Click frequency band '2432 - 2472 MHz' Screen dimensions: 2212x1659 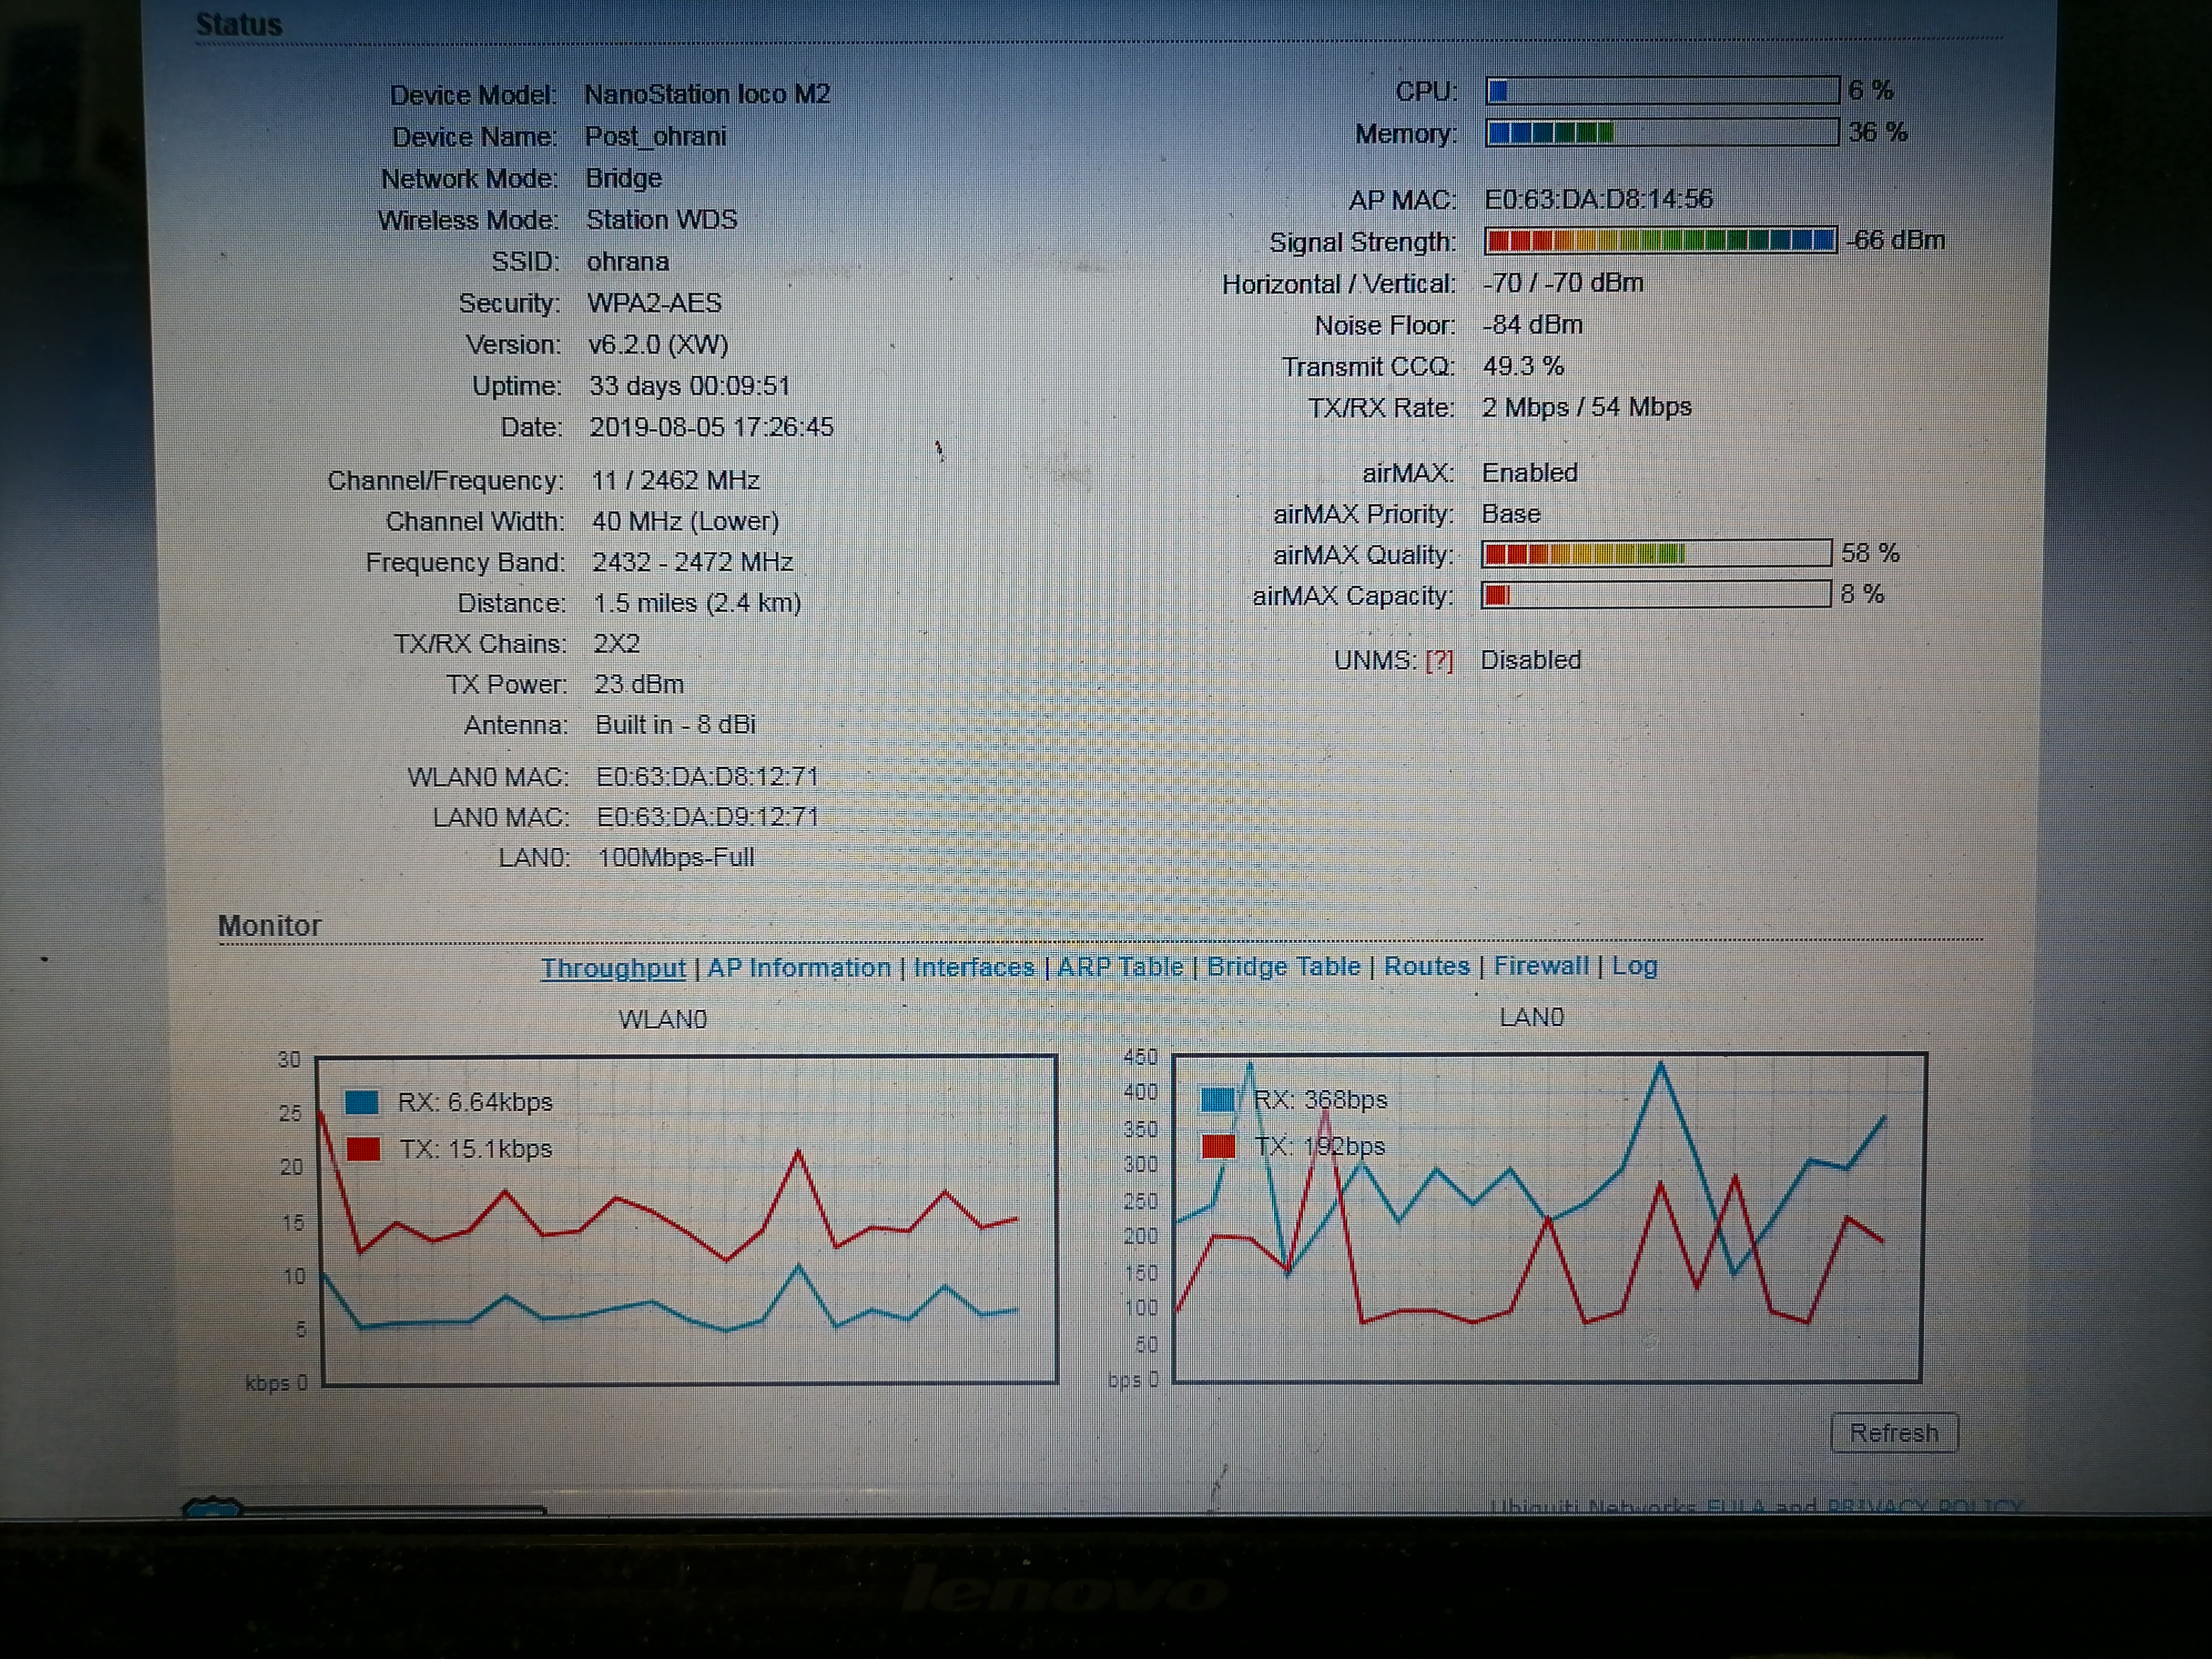(x=693, y=562)
